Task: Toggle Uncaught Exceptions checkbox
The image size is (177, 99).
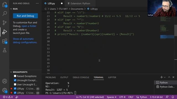Action: click(15, 80)
